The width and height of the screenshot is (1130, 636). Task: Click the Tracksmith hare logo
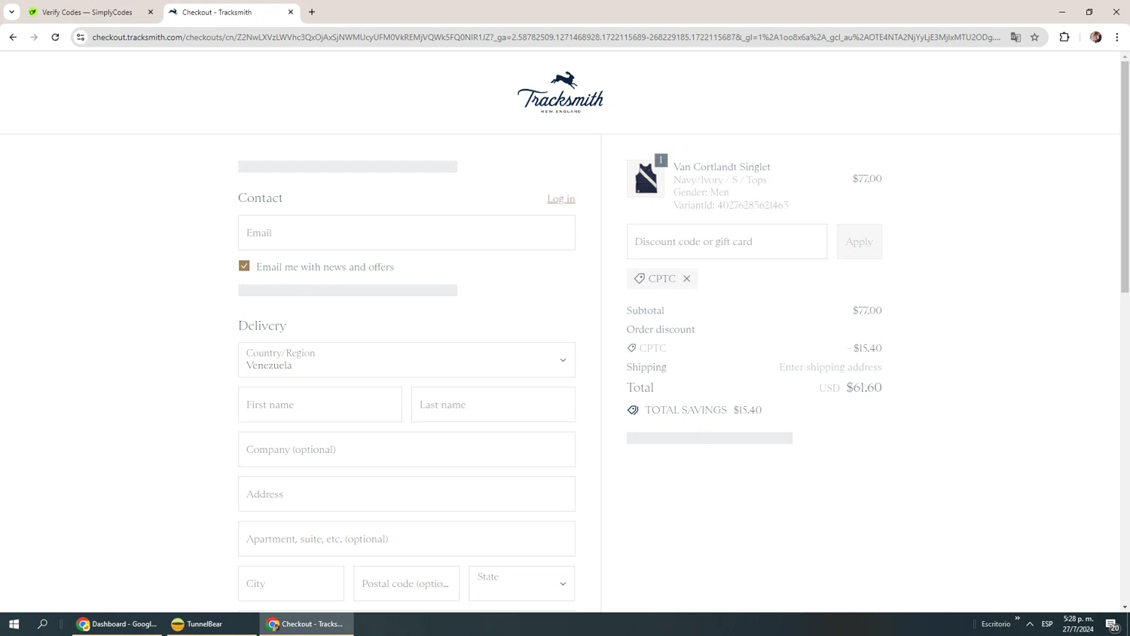click(560, 92)
